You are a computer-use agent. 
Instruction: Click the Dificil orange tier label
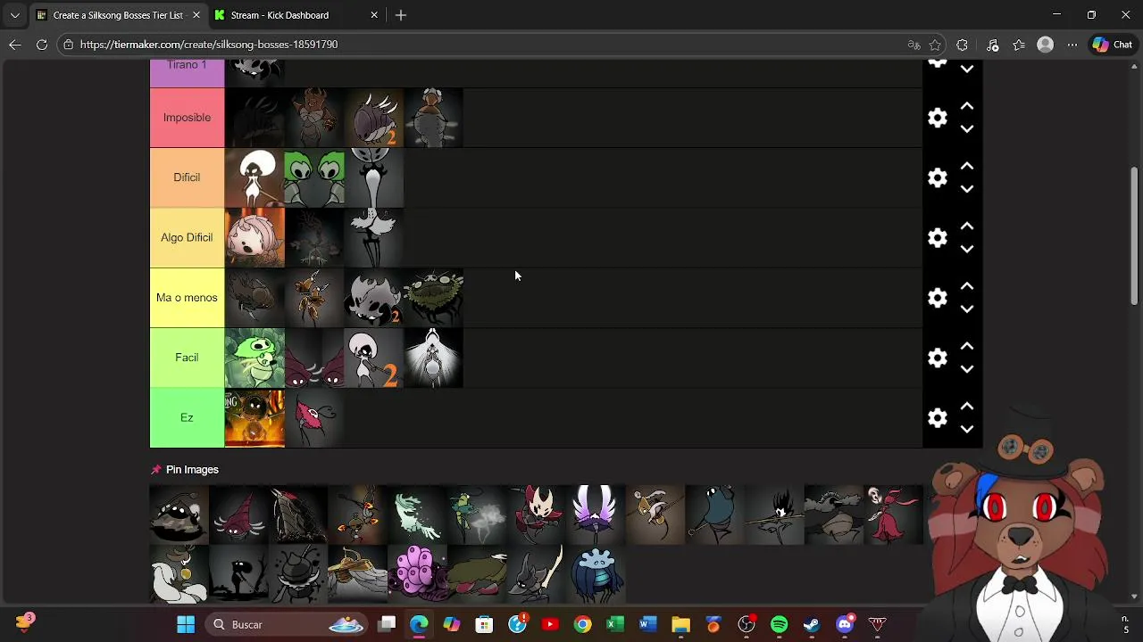tap(187, 177)
